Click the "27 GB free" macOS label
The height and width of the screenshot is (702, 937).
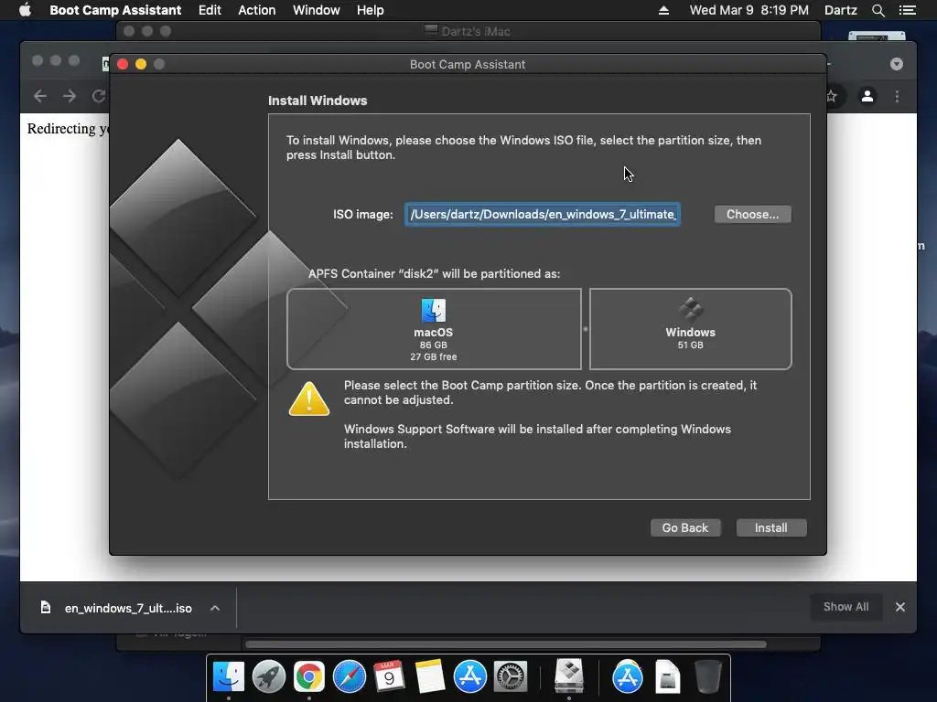coord(433,357)
